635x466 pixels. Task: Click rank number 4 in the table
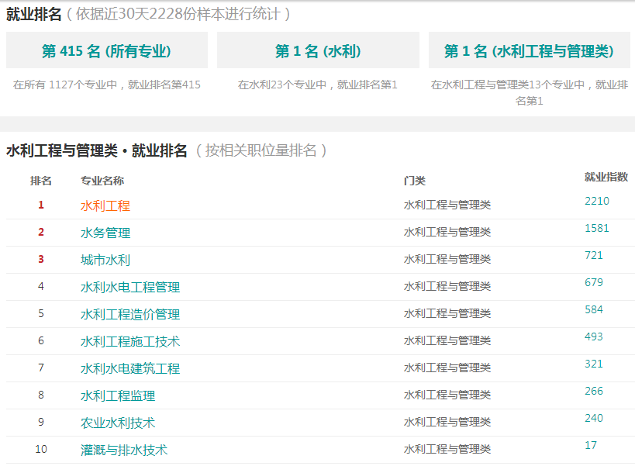[x=41, y=286]
